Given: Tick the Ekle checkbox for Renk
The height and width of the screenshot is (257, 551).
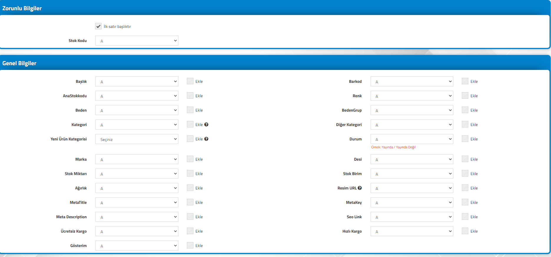Looking at the screenshot, I should coord(465,95).
